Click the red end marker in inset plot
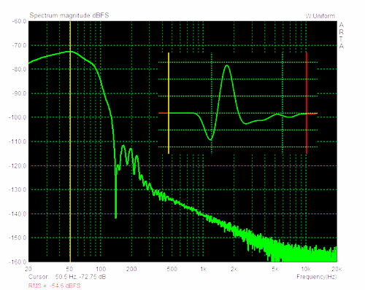The height and width of the screenshot is (290, 365). pyautogui.click(x=307, y=103)
